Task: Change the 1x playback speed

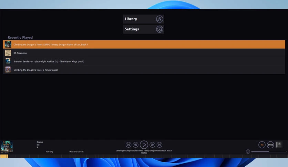Action: pyautogui.click(x=262, y=145)
